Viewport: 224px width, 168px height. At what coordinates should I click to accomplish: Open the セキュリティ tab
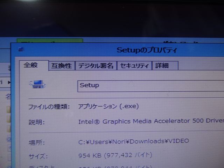[x=134, y=66]
